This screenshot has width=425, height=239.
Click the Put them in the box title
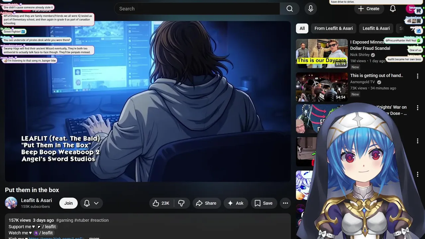pyautogui.click(x=32, y=190)
